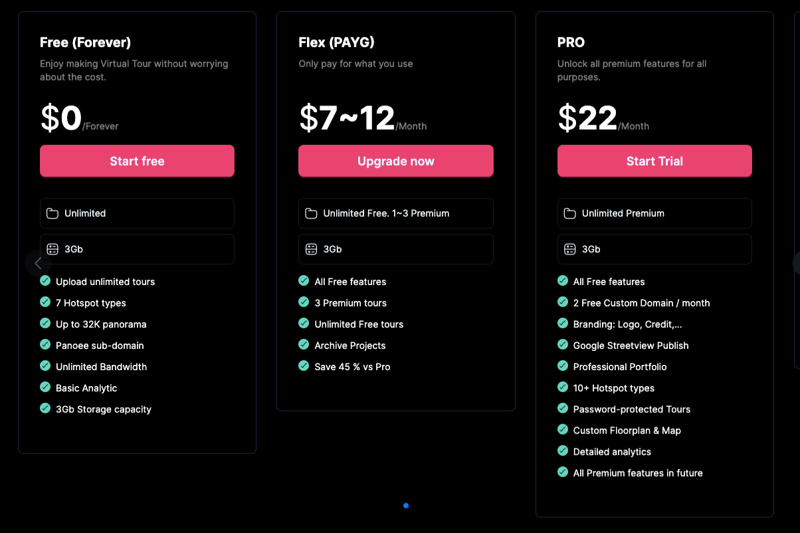The height and width of the screenshot is (533, 800).
Task: Click storage icon in Flex plan's 3Gb box
Action: 311,249
